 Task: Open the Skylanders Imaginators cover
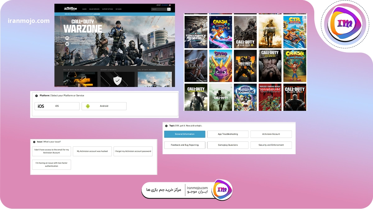tap(245, 97)
